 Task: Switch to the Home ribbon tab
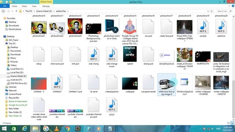point(15,6)
